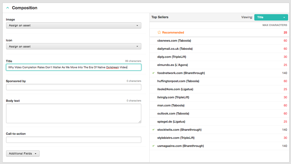Select diply.com (TripleLift) row
This screenshot has height=164, width=291.
point(219,57)
